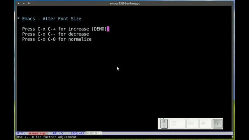249x140 pixels.
Task: Click the Ctrl key indicator in overlay
Action: point(192,124)
